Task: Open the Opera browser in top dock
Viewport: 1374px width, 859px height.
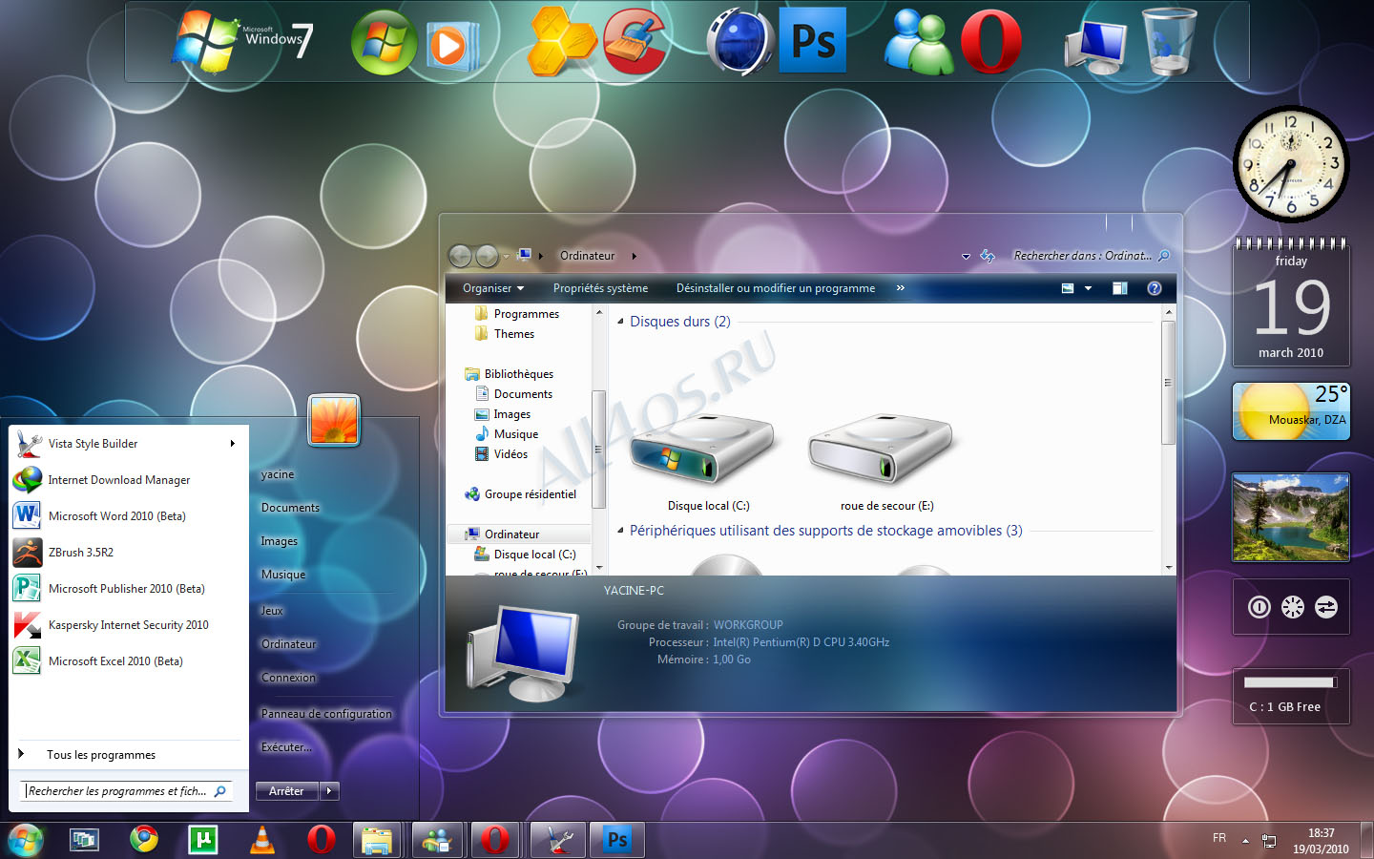Action: tap(991, 42)
